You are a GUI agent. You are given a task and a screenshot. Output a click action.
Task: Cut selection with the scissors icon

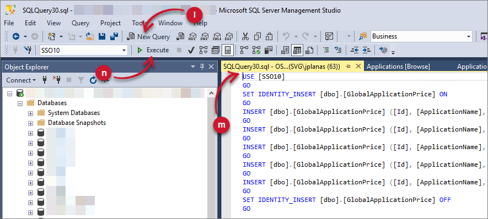pyautogui.click(x=245, y=36)
